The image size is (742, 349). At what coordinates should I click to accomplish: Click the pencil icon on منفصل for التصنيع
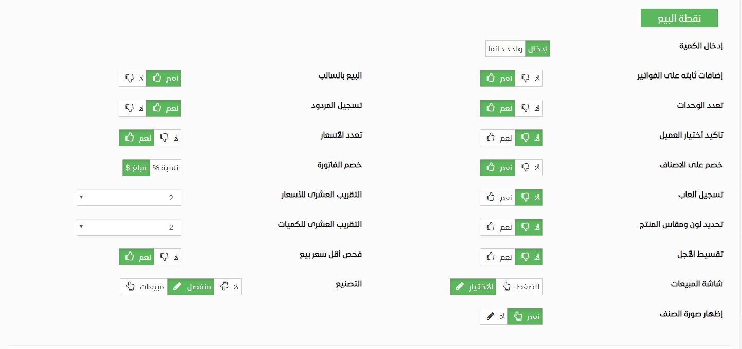pyautogui.click(x=177, y=287)
